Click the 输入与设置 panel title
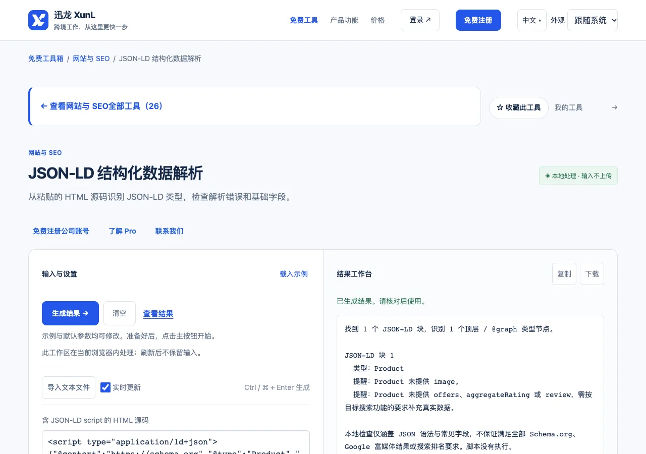 [x=60, y=274]
